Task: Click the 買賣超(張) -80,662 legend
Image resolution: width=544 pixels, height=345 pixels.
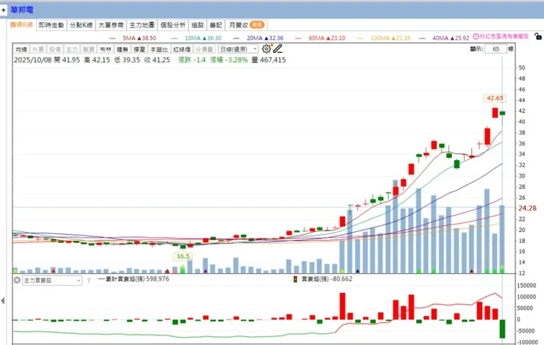Action: point(323,279)
